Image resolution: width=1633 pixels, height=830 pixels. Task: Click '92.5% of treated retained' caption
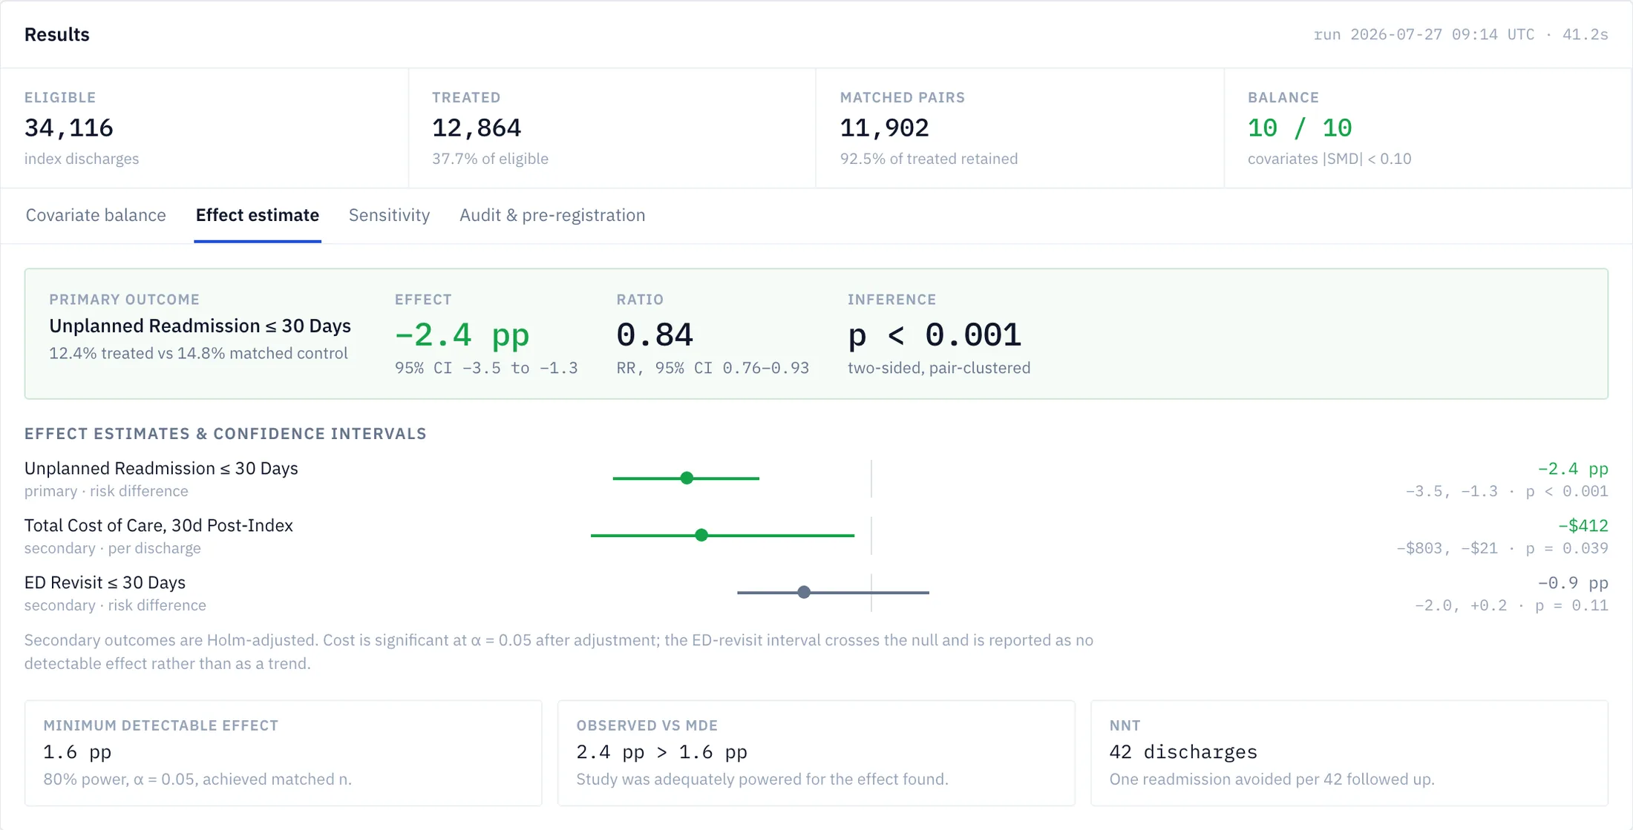click(x=929, y=159)
